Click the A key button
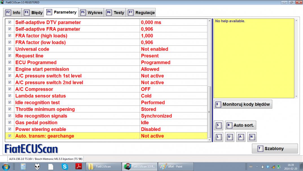The width and height of the screenshot is (303, 171). pos(241,137)
